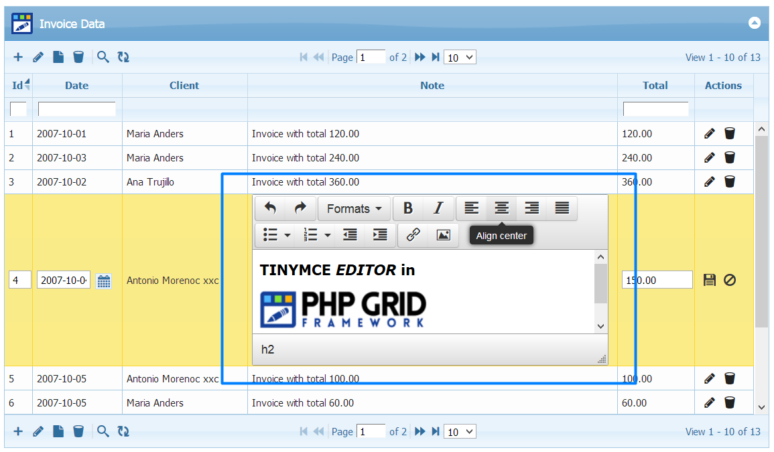
Task: Add a new record using the top plus button
Action: tap(18, 58)
